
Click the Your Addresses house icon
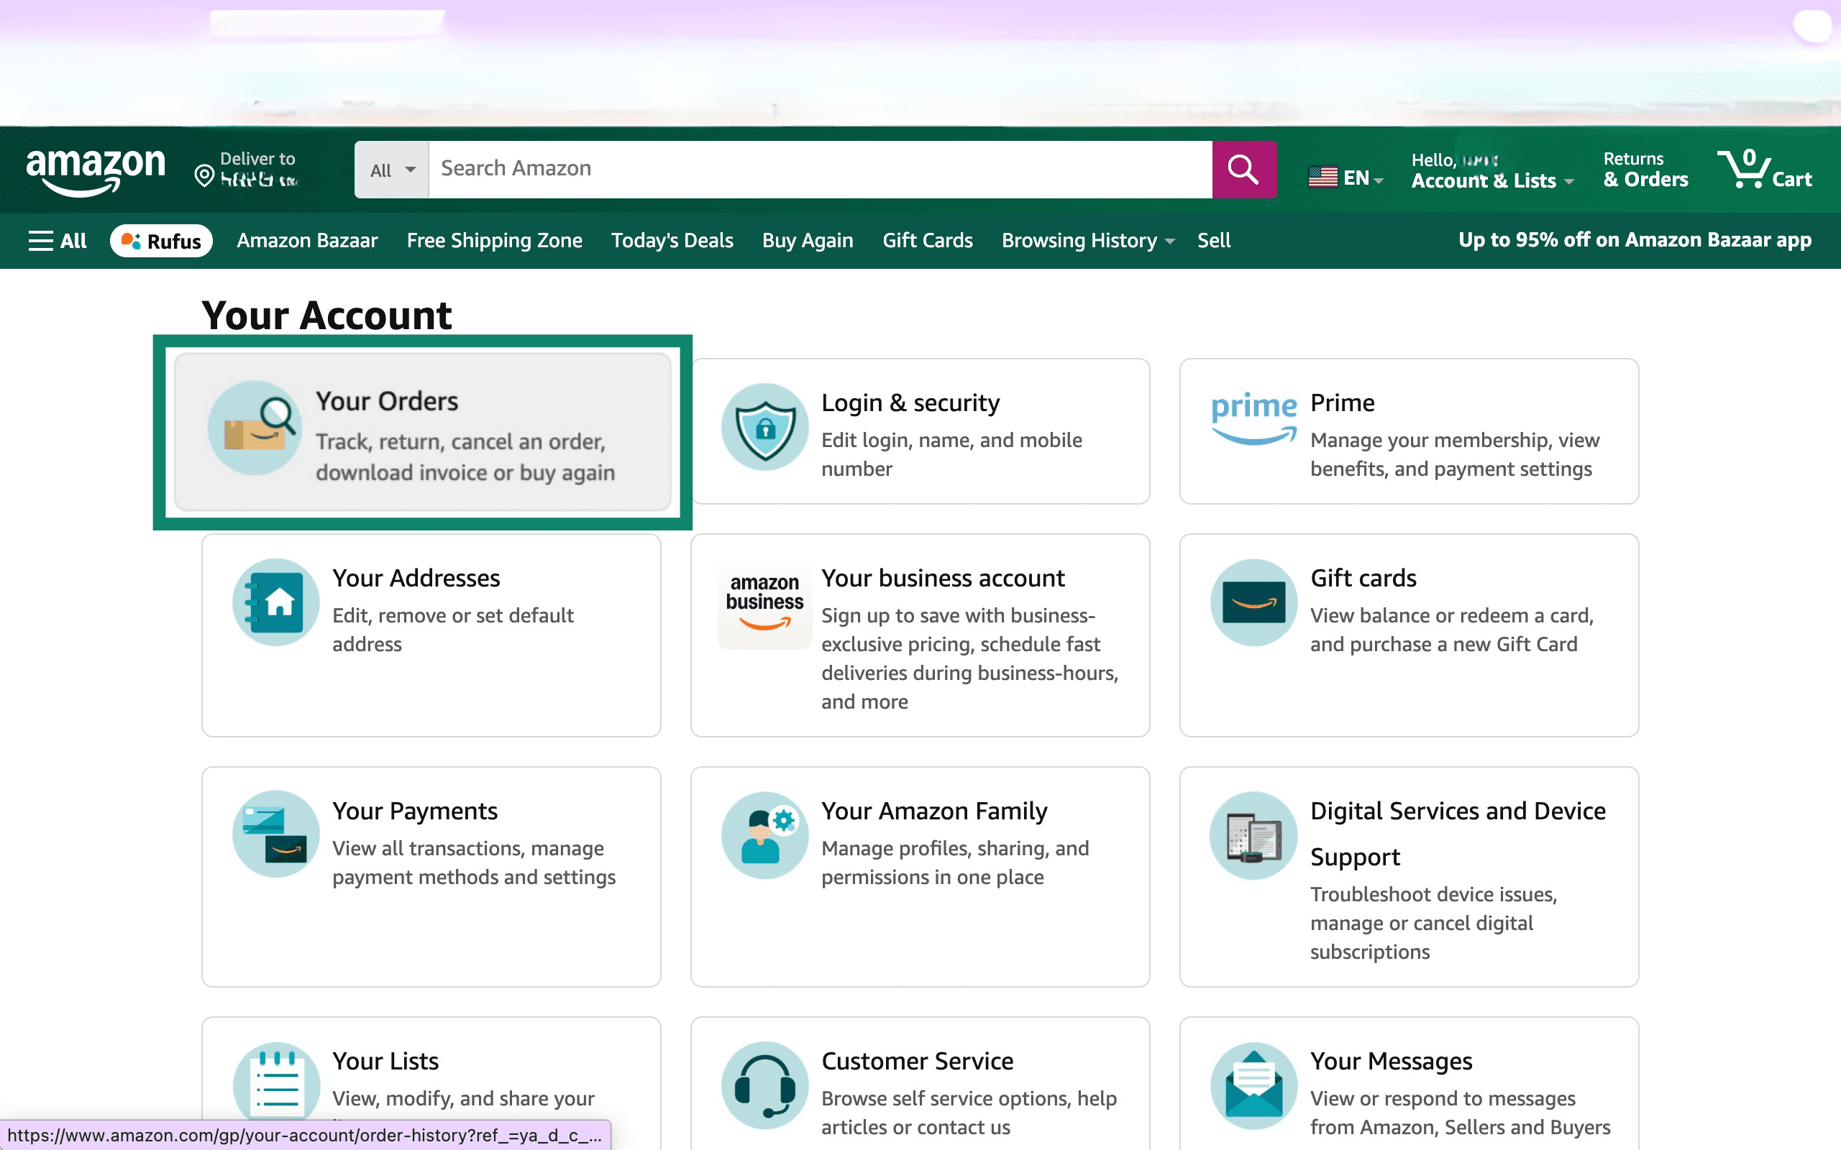275,602
